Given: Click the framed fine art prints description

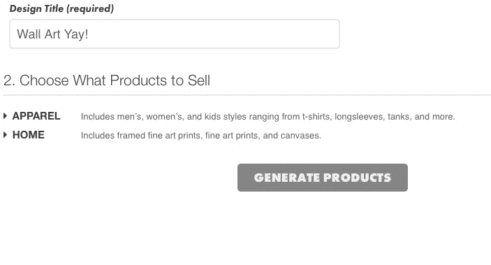Looking at the screenshot, I should pos(201,136).
